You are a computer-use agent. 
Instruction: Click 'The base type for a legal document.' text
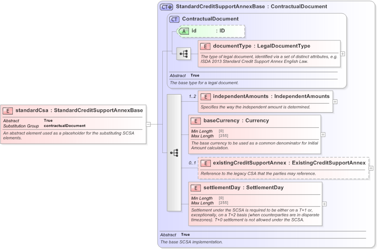[x=204, y=83]
